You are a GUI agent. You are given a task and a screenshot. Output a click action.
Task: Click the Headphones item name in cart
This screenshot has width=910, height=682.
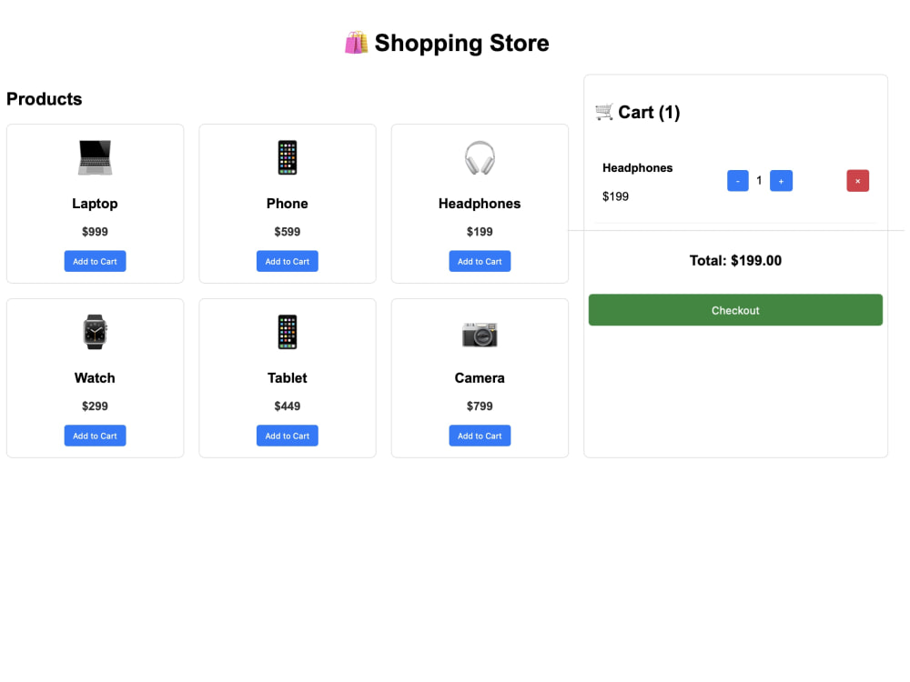point(637,168)
